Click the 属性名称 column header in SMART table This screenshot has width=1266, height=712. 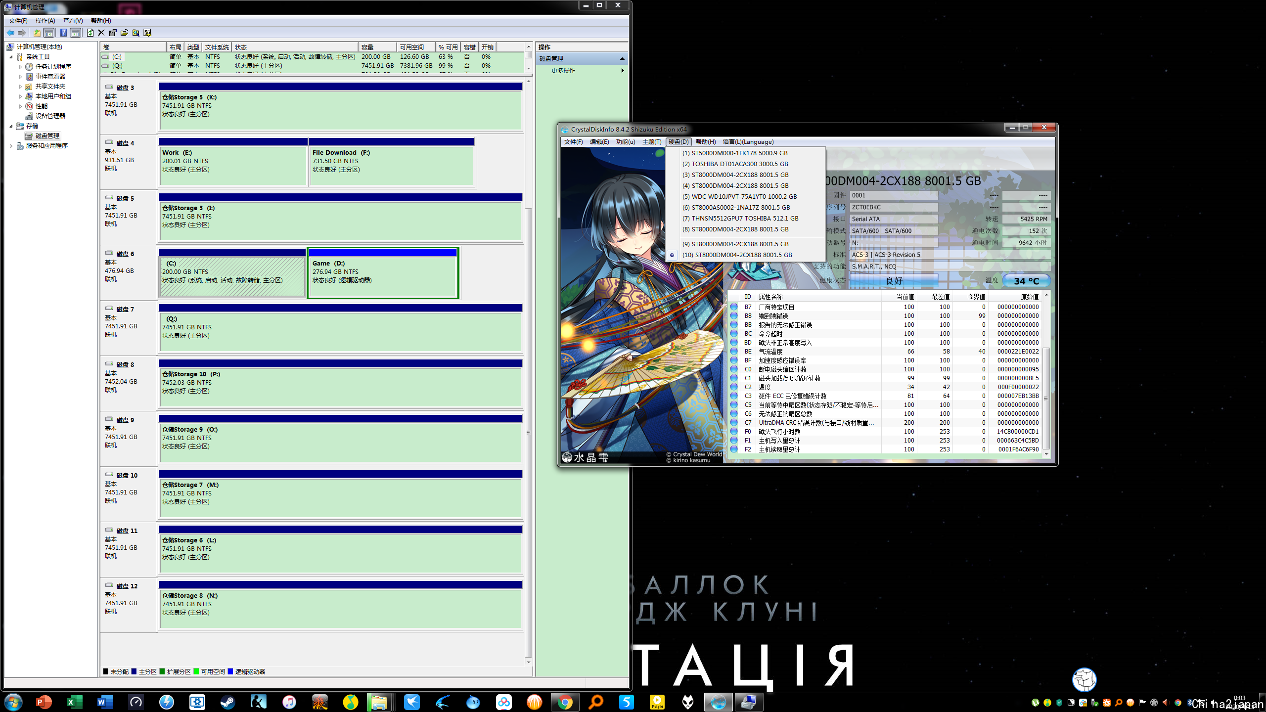pyautogui.click(x=819, y=297)
